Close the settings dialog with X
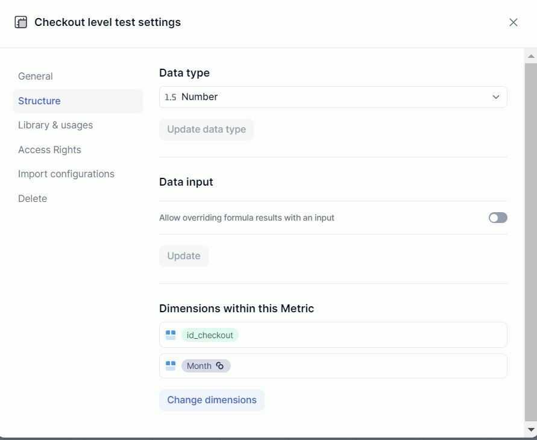This screenshot has height=440, width=537. click(513, 22)
